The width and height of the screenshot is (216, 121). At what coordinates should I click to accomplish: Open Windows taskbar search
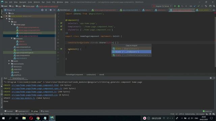coord(10,118)
